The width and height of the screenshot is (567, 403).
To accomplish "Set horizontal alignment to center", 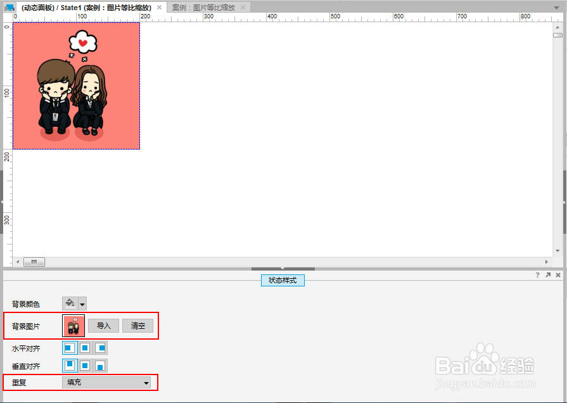I will (85, 348).
